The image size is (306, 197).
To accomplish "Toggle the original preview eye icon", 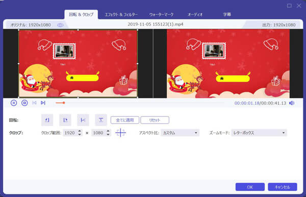I will click(60, 25).
